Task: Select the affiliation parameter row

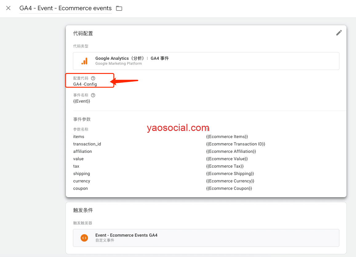Action: (82, 151)
